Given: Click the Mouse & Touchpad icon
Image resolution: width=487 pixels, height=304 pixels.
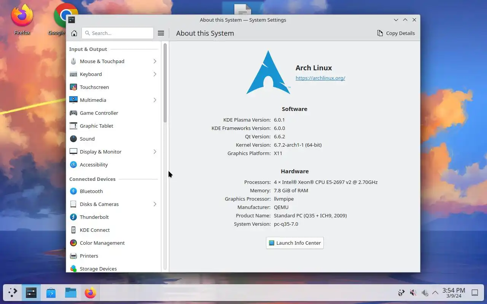Looking at the screenshot, I should [73, 61].
